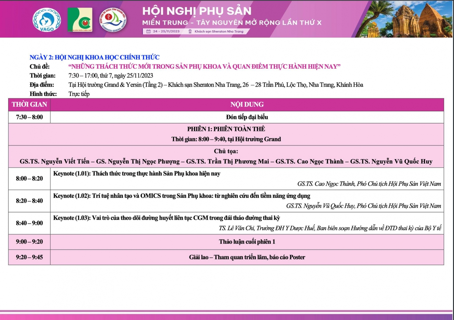
Task: Click the 'Giải lao – Tham quan triển lãm' row
Action: click(x=247, y=257)
